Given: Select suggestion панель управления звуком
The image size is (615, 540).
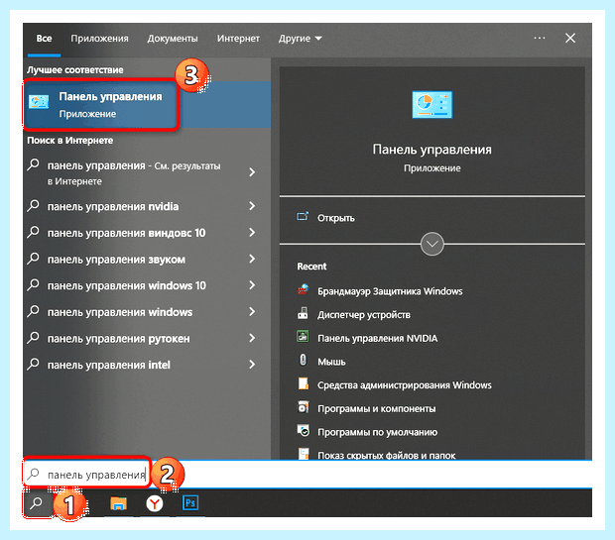Looking at the screenshot, I should pos(116,260).
